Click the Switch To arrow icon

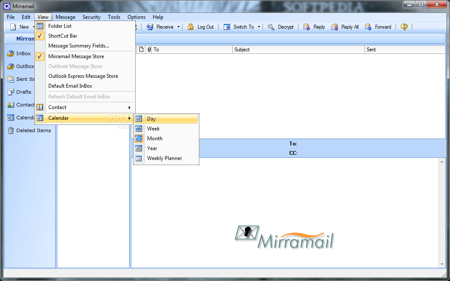point(227,27)
